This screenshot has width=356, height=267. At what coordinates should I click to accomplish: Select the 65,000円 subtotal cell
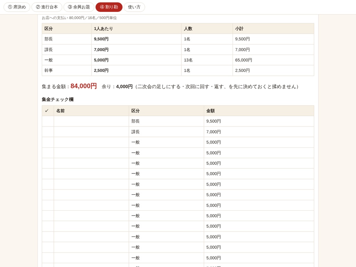[x=273, y=60]
